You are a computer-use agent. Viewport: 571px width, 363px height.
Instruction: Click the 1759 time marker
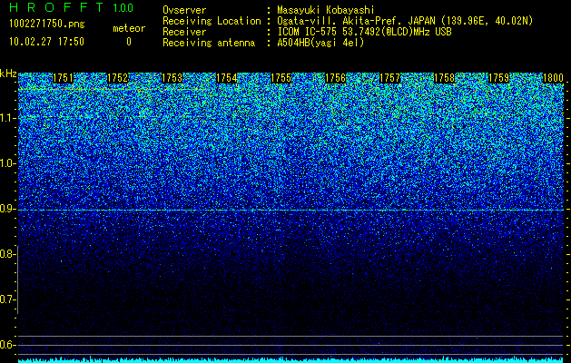pyautogui.click(x=499, y=78)
